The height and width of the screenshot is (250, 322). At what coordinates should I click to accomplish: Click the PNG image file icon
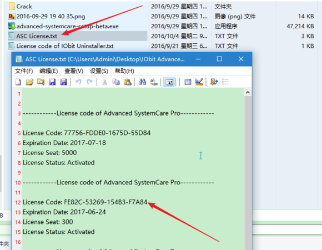[12, 16]
